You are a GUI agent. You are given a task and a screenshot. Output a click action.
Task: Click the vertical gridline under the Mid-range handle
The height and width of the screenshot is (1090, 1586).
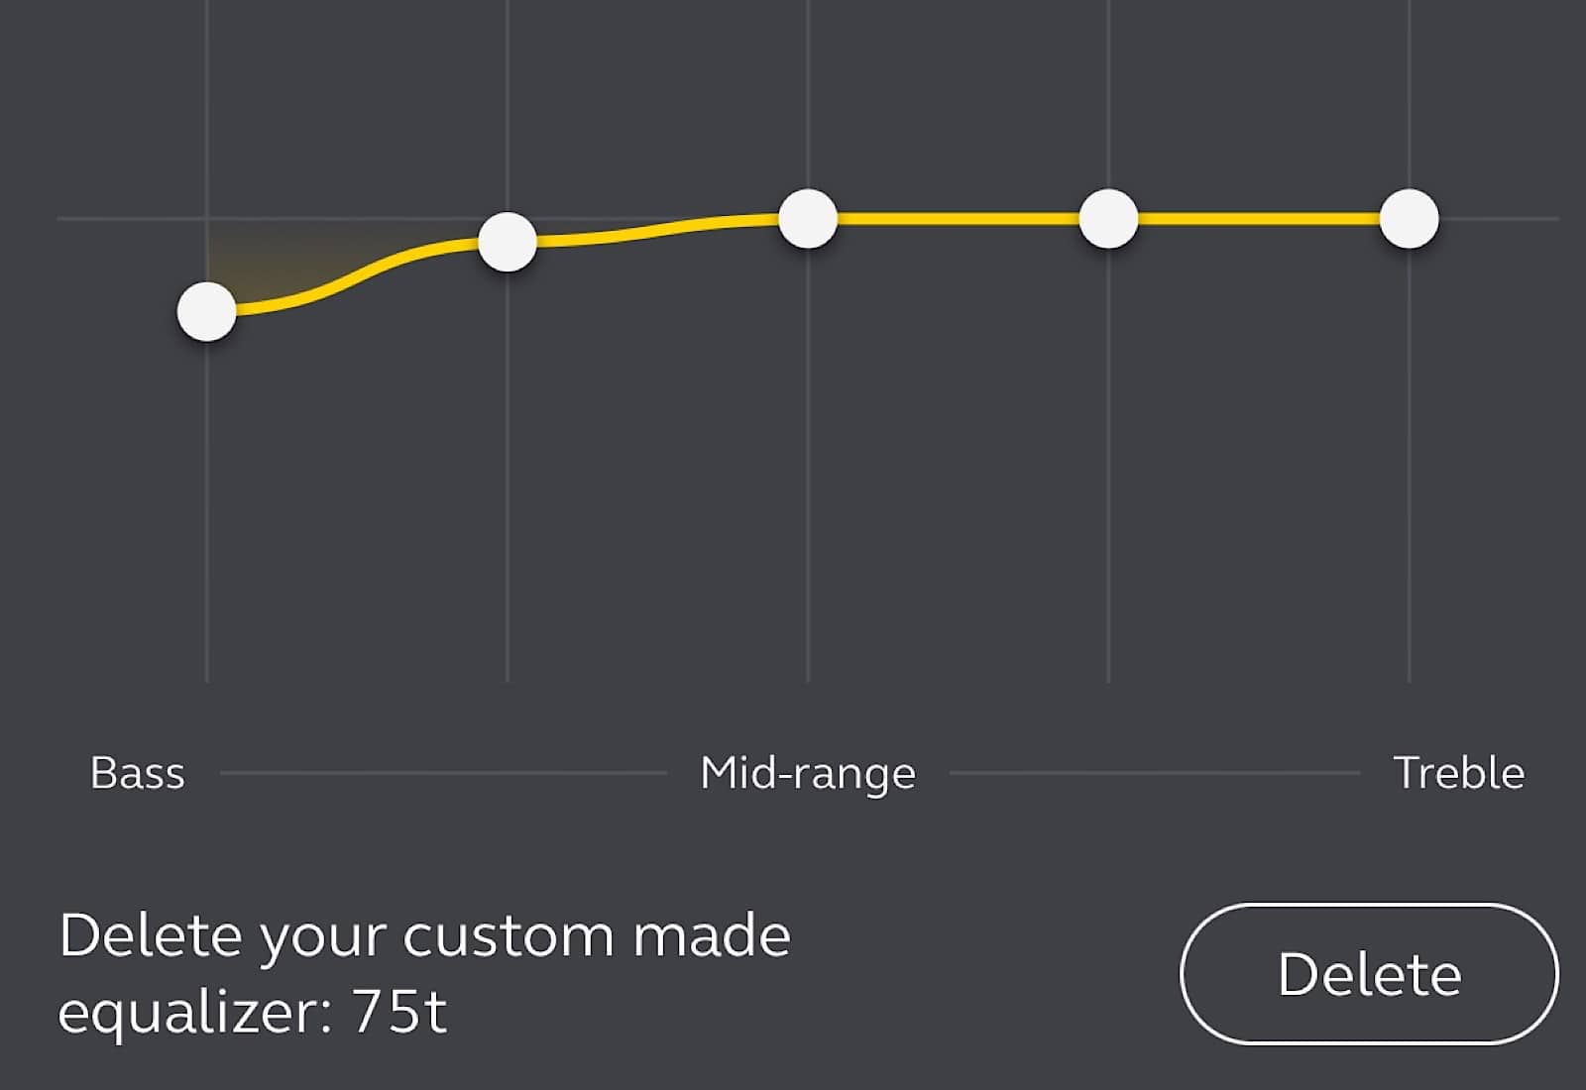pos(809,545)
